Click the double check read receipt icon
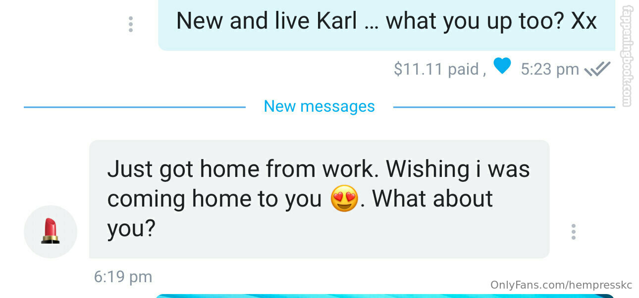The width and height of the screenshot is (639, 298). [x=598, y=69]
